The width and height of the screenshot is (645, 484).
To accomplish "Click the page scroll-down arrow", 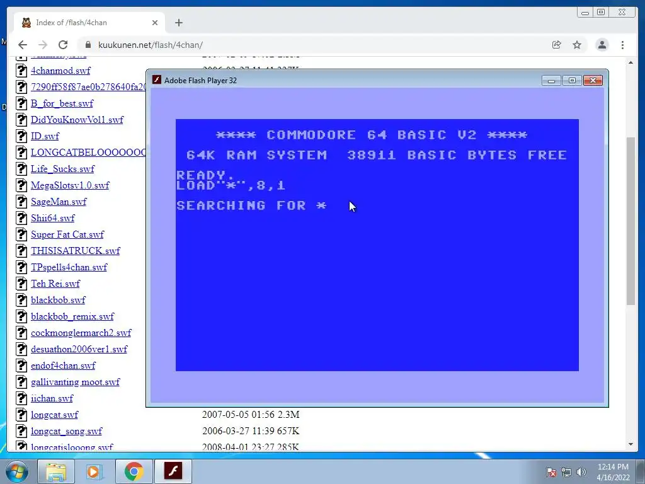I will tap(631, 444).
